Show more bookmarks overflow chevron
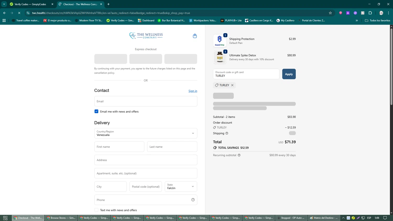The image size is (393, 221). 357,20
